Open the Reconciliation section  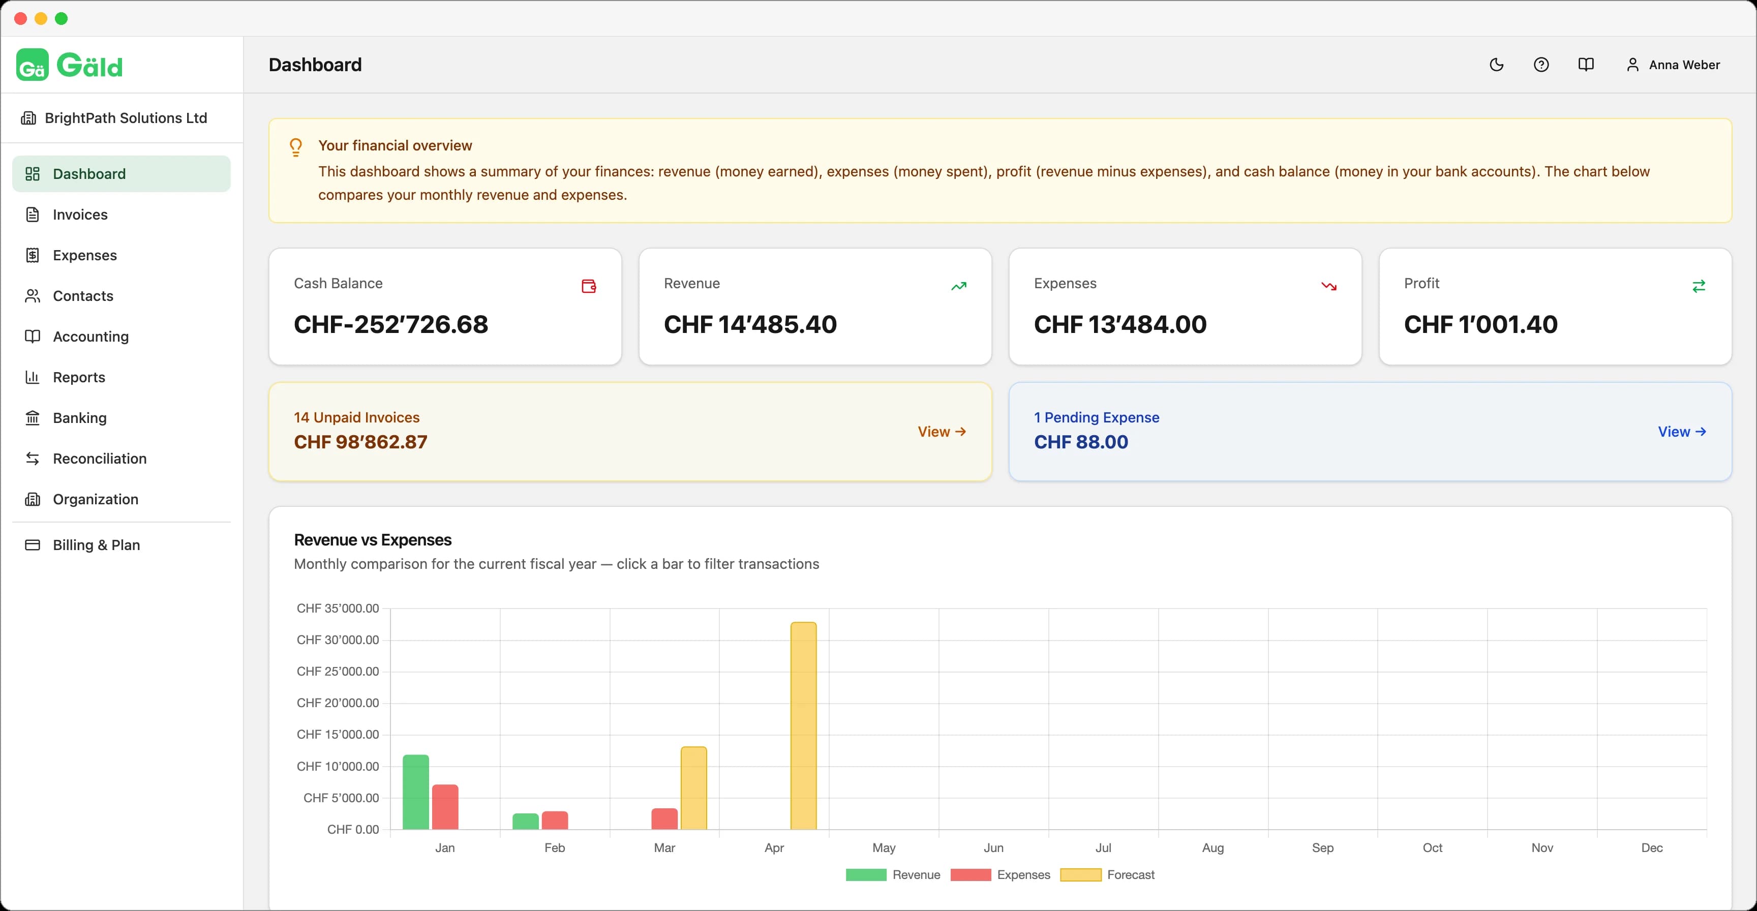click(100, 458)
